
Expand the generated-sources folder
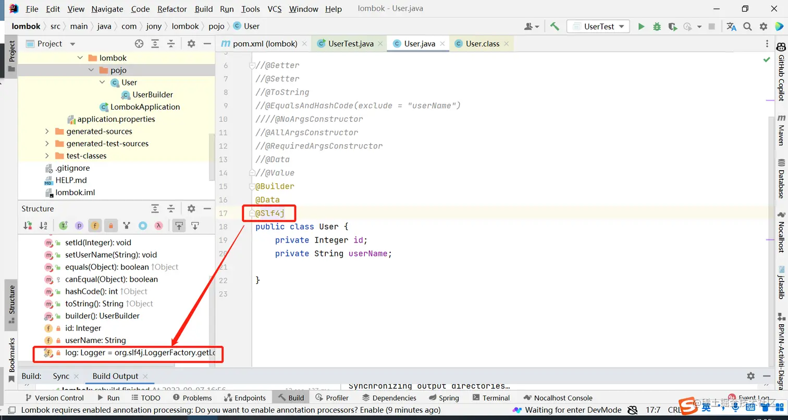click(x=47, y=131)
